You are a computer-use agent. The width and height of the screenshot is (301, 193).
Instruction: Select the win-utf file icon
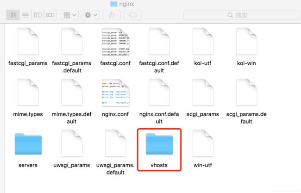[x=203, y=143]
